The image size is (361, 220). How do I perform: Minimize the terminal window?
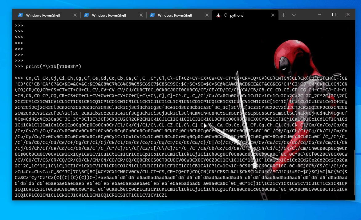click(x=319, y=14)
